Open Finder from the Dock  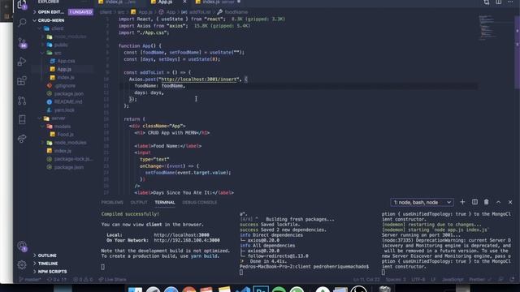136,290
